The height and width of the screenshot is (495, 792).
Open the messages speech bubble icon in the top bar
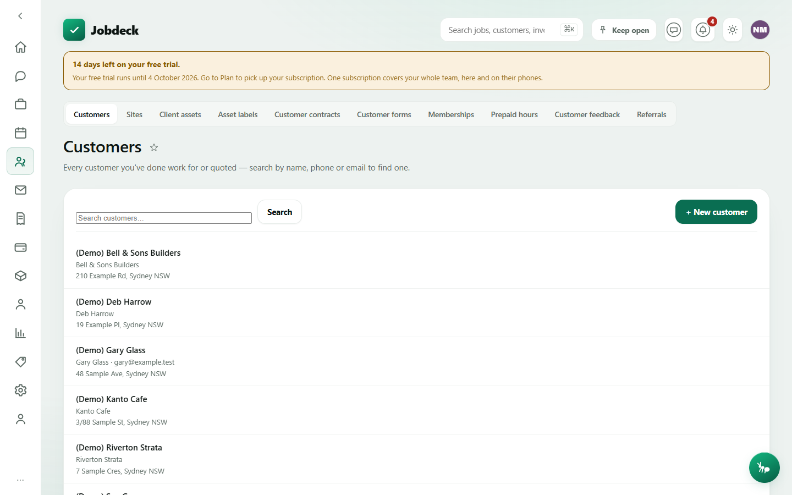[674, 30]
